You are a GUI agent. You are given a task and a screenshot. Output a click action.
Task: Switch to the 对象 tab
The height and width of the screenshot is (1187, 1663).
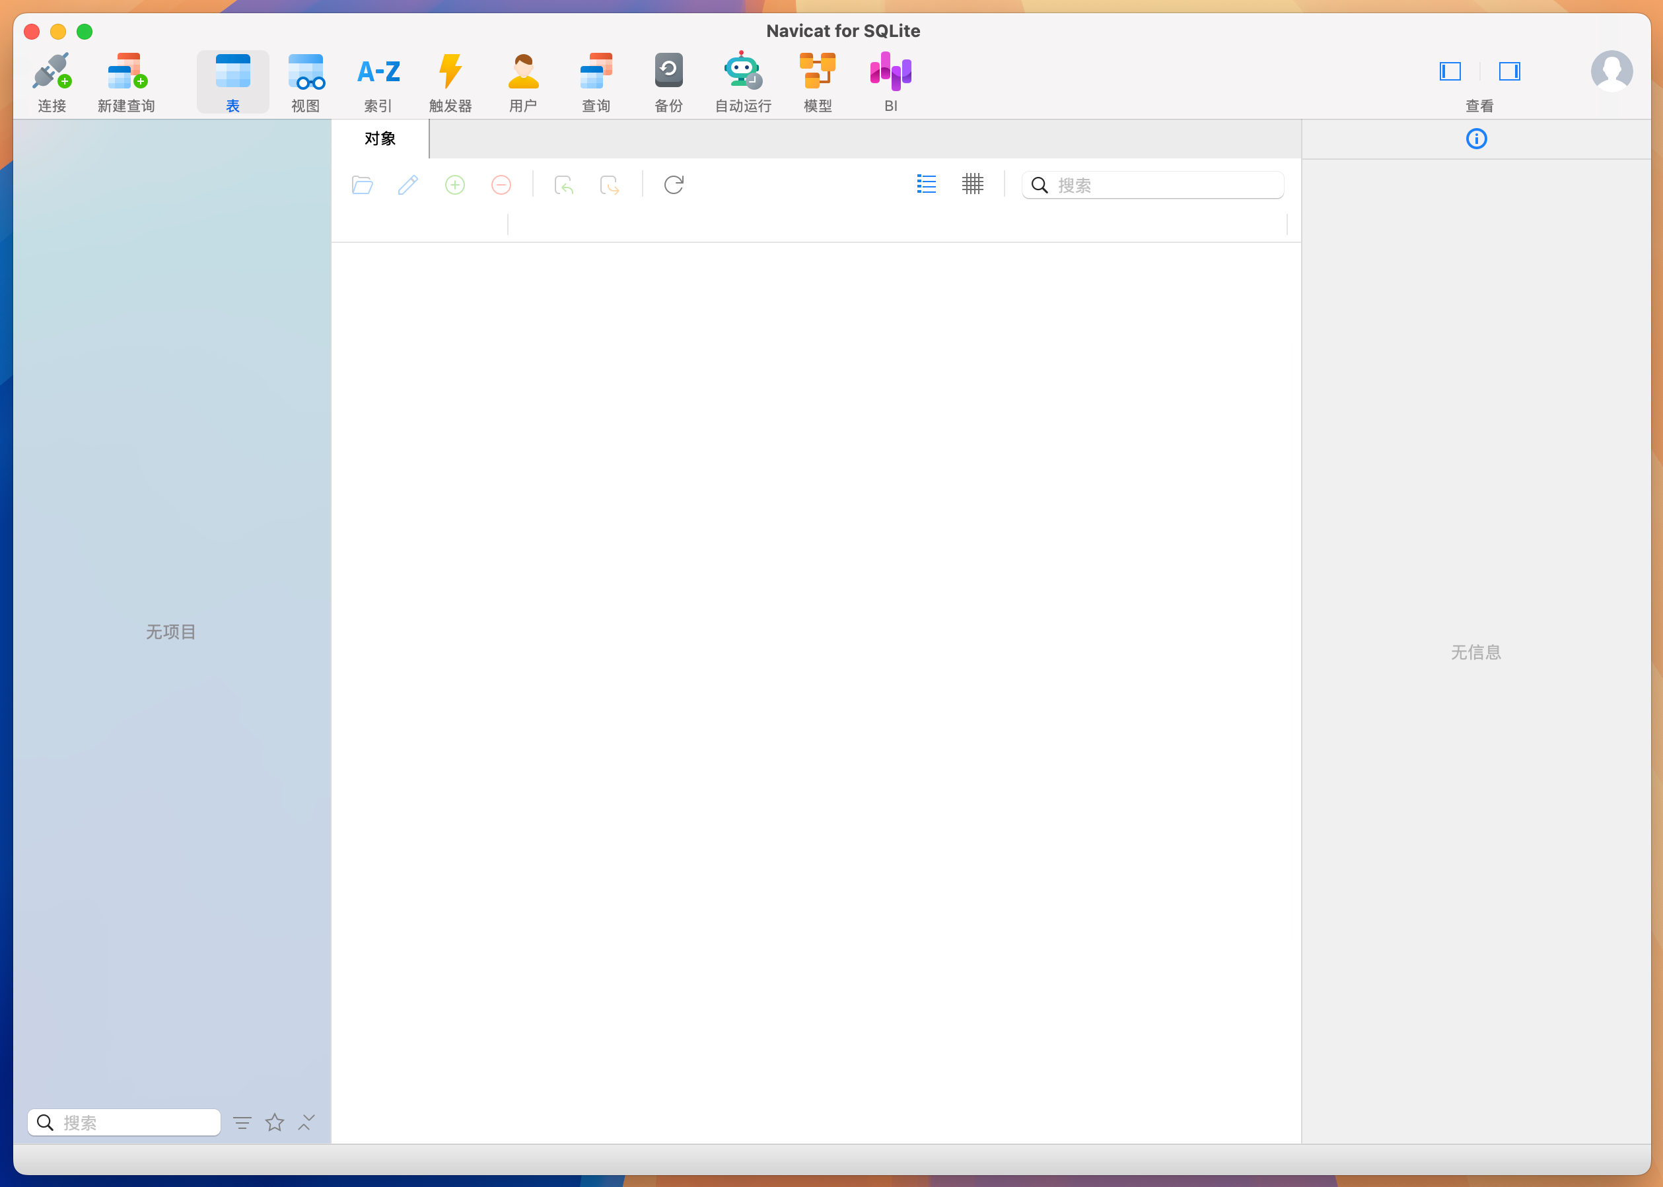tap(380, 139)
